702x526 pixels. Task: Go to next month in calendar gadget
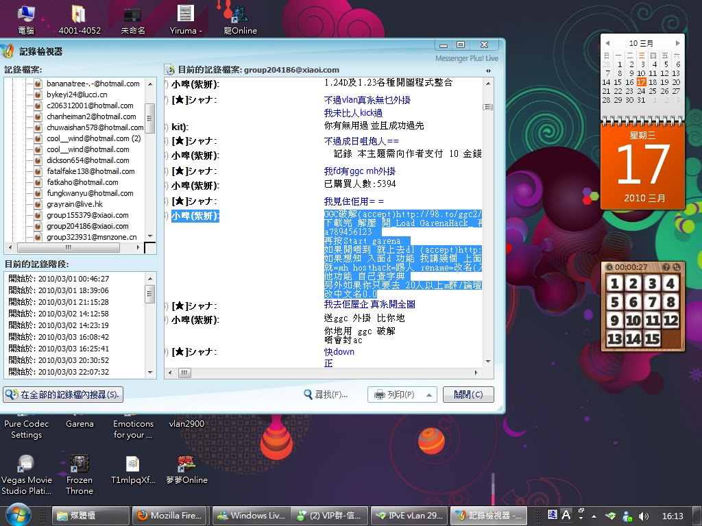[677, 43]
